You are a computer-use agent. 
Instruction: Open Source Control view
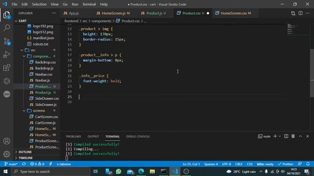point(6,41)
